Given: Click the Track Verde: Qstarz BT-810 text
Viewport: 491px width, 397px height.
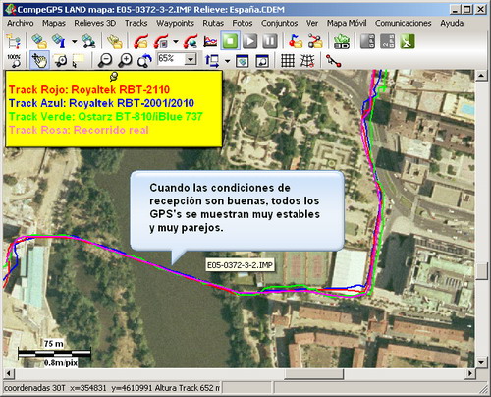Looking at the screenshot, I should click(x=106, y=117).
